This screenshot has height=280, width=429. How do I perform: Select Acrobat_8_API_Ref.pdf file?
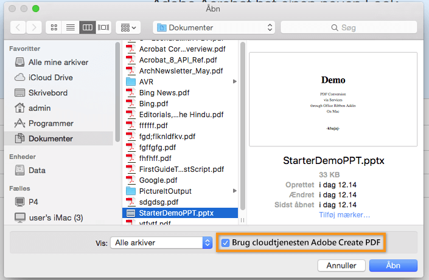coord(180,60)
